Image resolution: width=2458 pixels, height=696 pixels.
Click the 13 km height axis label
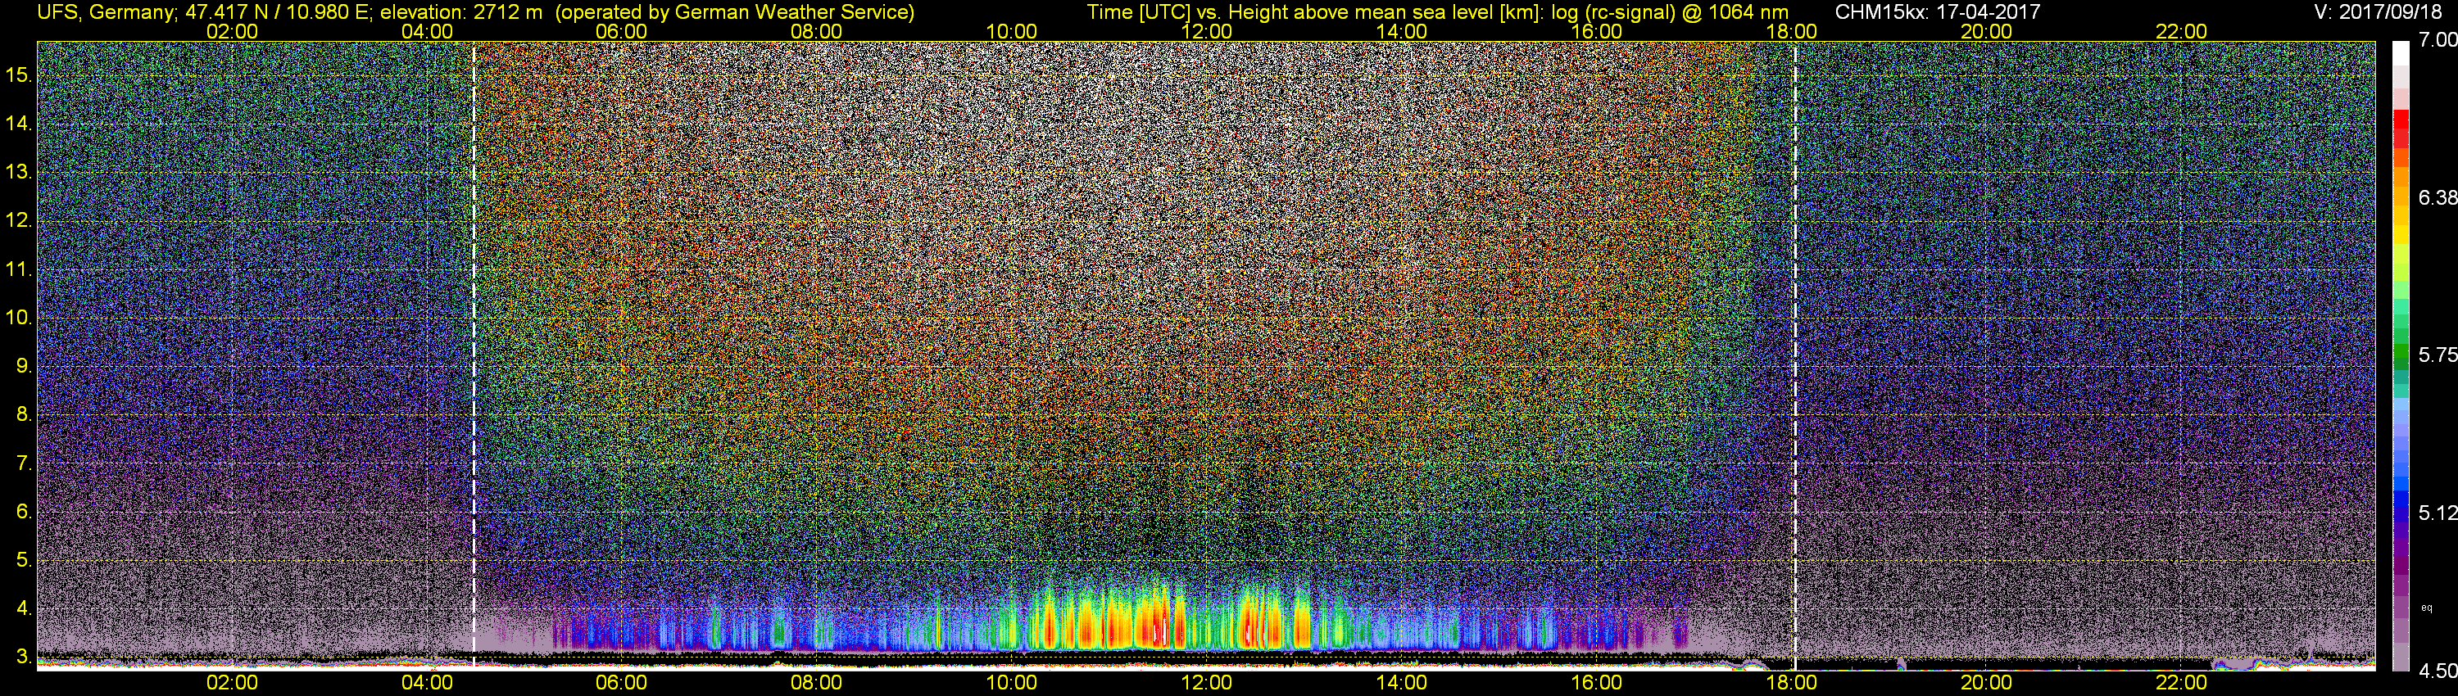[x=19, y=173]
